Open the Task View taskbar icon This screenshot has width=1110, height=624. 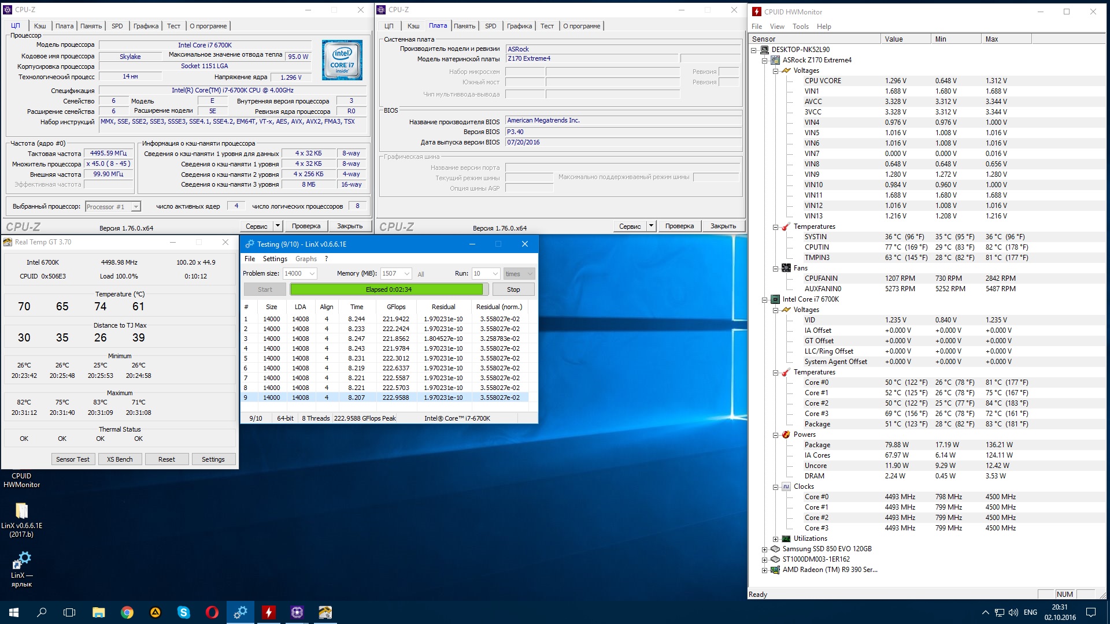pyautogui.click(x=69, y=612)
